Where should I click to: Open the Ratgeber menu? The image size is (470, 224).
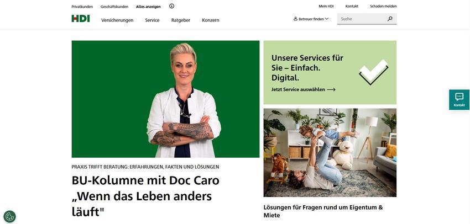pyautogui.click(x=181, y=20)
